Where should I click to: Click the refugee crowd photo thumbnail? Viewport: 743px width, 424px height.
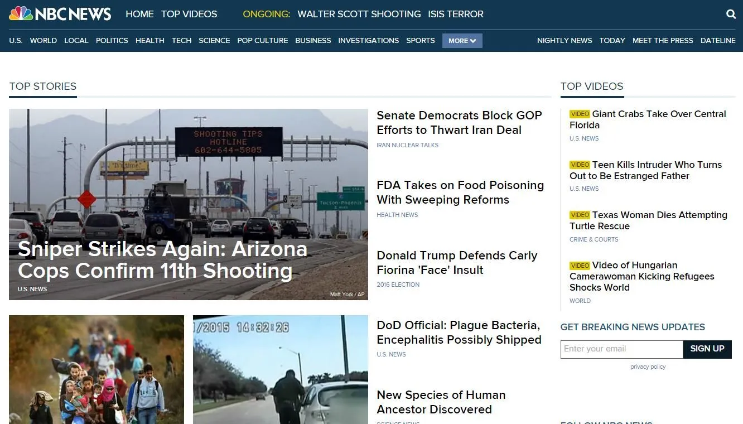[x=96, y=369]
